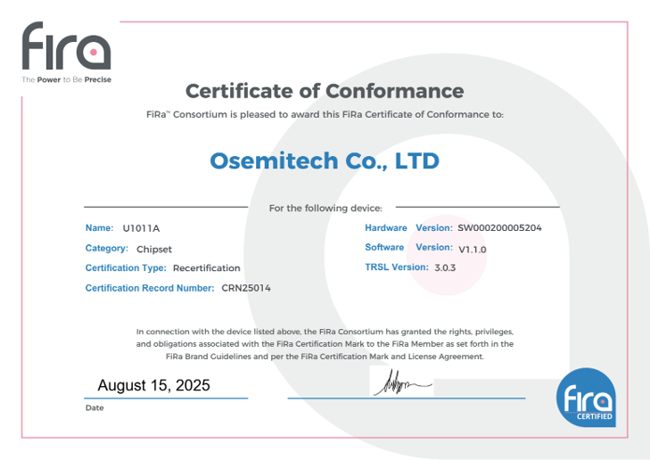Click the category value 'Chipset'
Screen dimensions: 650x460
tap(154, 249)
